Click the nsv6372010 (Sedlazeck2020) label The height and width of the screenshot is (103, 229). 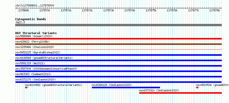(x=159, y=90)
